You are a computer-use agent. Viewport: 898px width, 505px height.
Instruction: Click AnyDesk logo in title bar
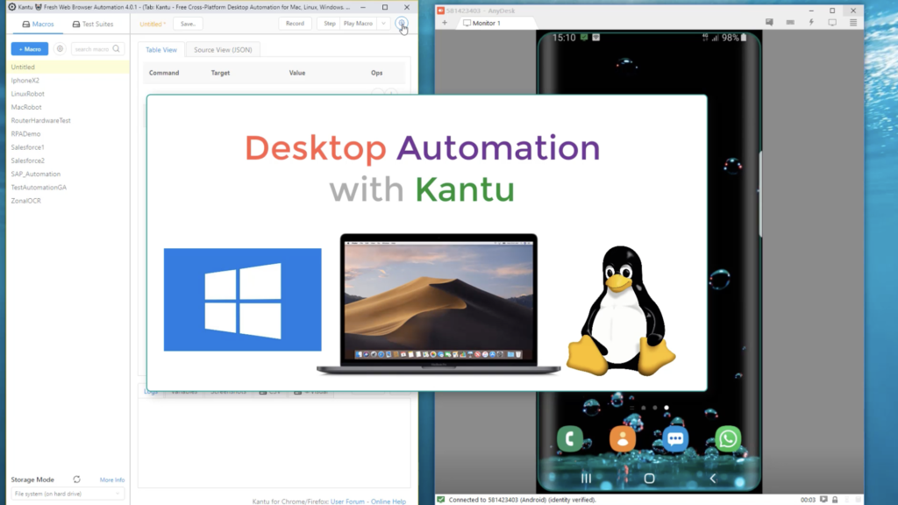pyautogui.click(x=440, y=11)
